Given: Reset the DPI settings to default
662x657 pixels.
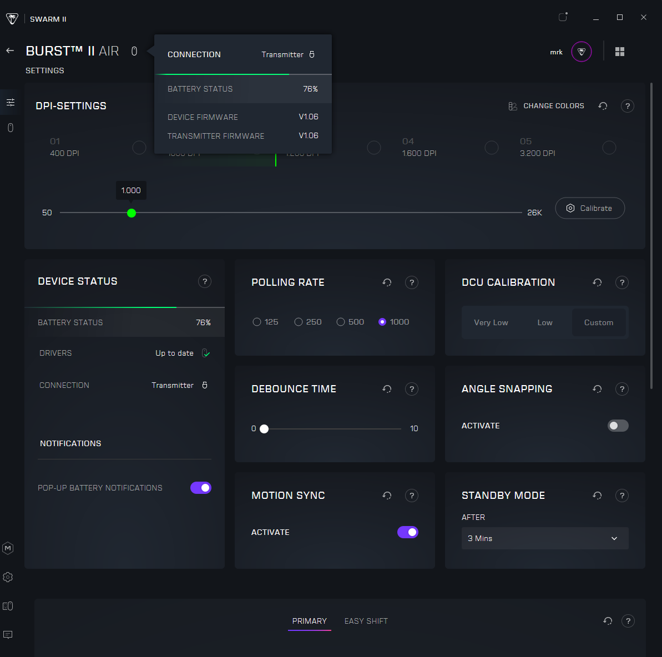Looking at the screenshot, I should (603, 106).
